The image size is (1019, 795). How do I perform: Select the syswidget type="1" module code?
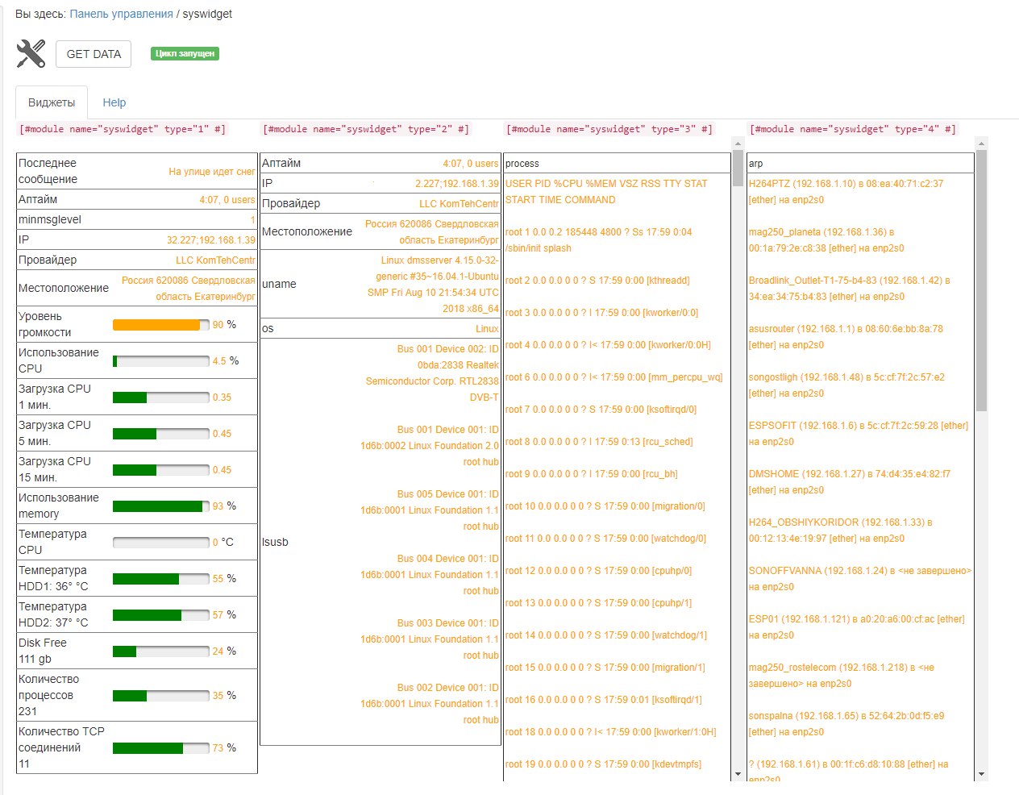coord(123,129)
